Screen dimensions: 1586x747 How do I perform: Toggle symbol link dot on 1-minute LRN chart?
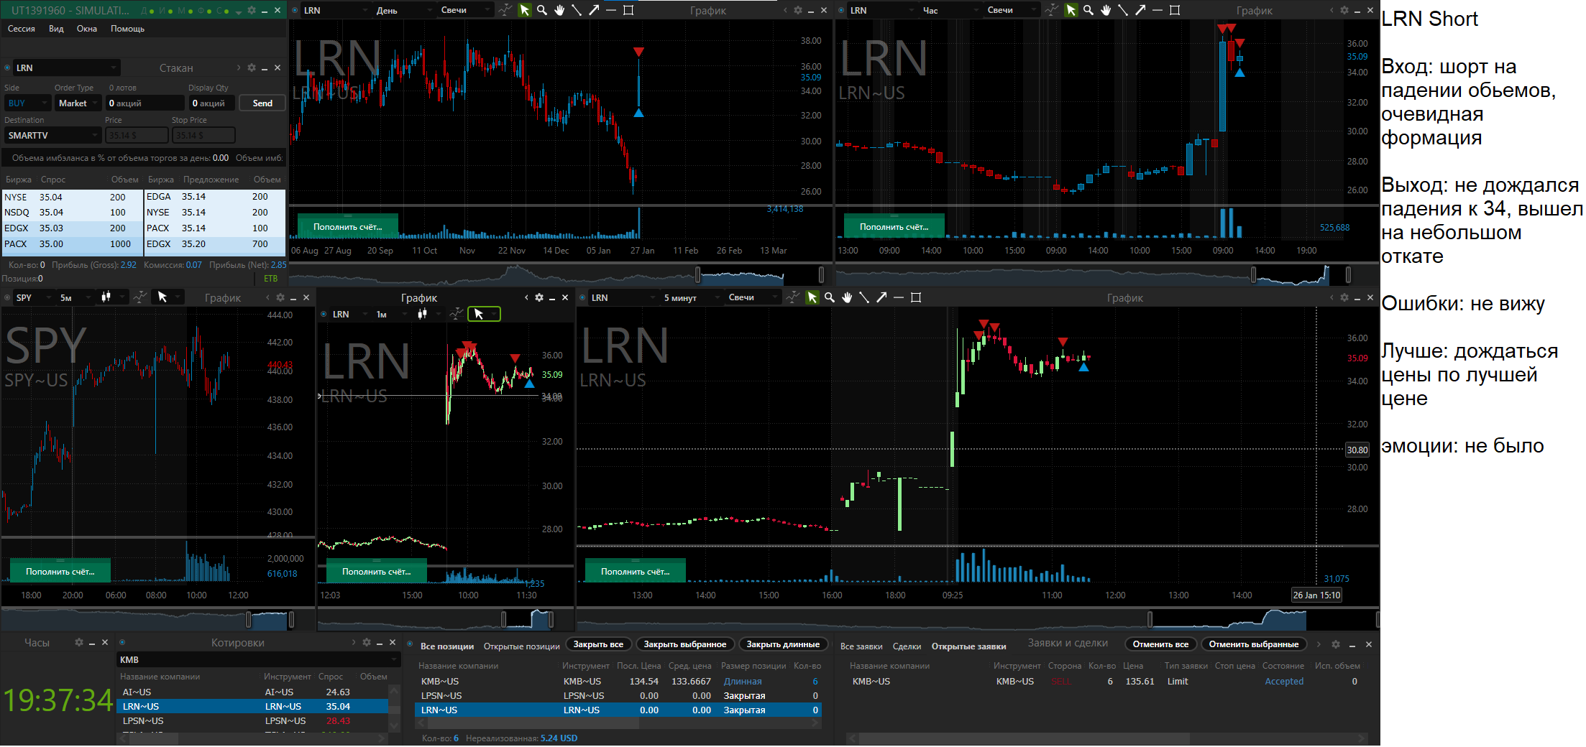[324, 314]
